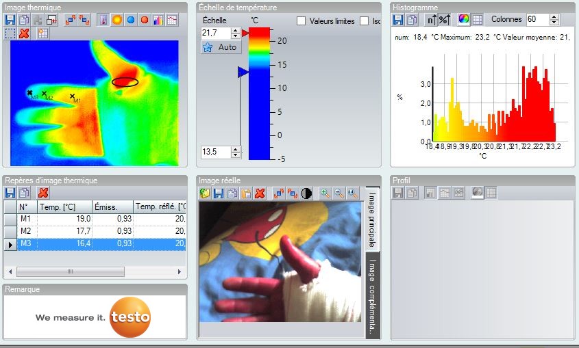Rotate thermal image with second rotate arrows icon
Screen dimensions: 579x348
coord(84,20)
